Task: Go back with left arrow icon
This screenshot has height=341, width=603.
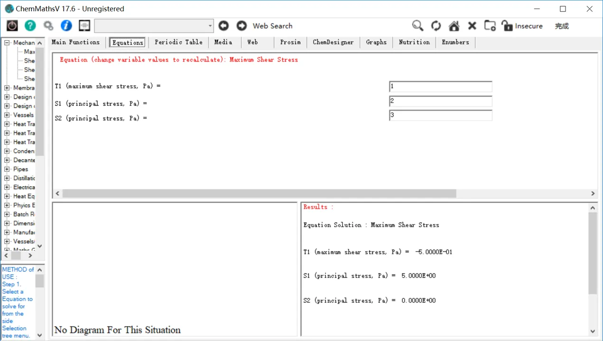Action: [223, 26]
